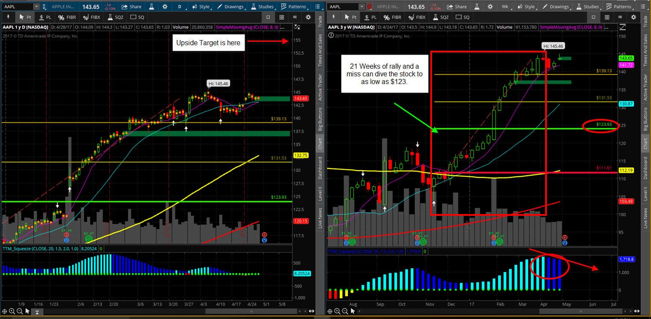Select the FIBX tool in right chart
The width and height of the screenshot is (651, 319).
(416, 17)
